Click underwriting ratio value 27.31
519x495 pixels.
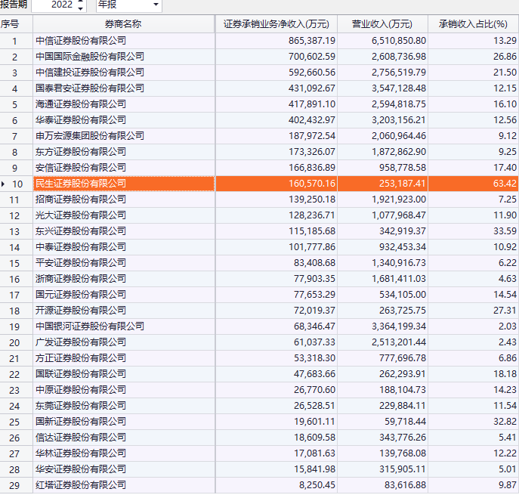505,311
